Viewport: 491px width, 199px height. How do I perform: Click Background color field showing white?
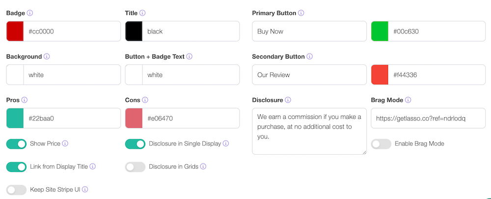click(x=72, y=75)
